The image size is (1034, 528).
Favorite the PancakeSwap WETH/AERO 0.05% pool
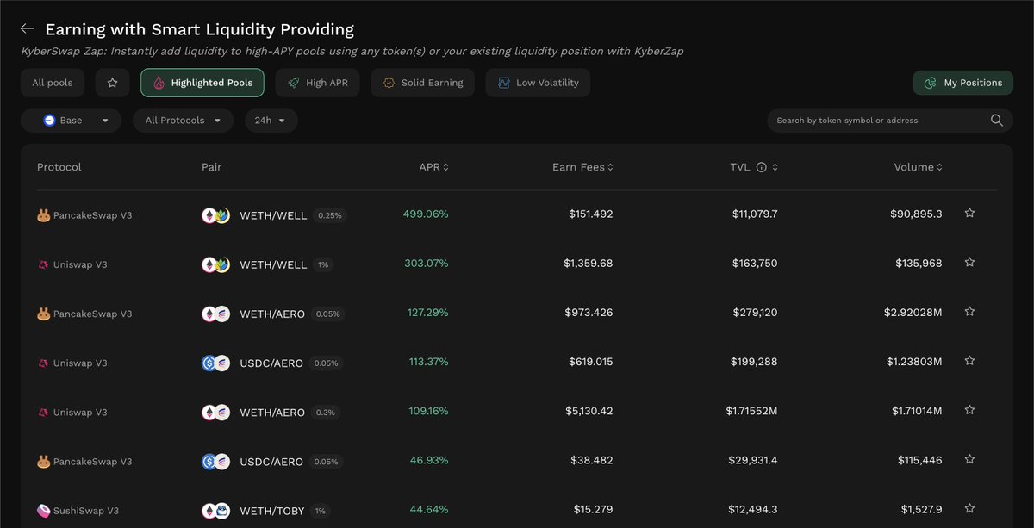pyautogui.click(x=969, y=312)
